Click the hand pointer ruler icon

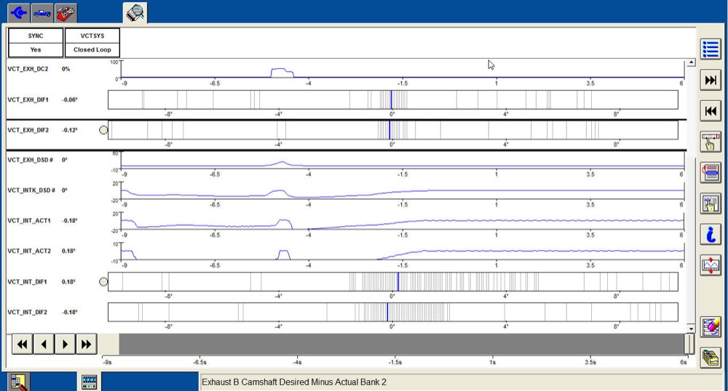710,142
